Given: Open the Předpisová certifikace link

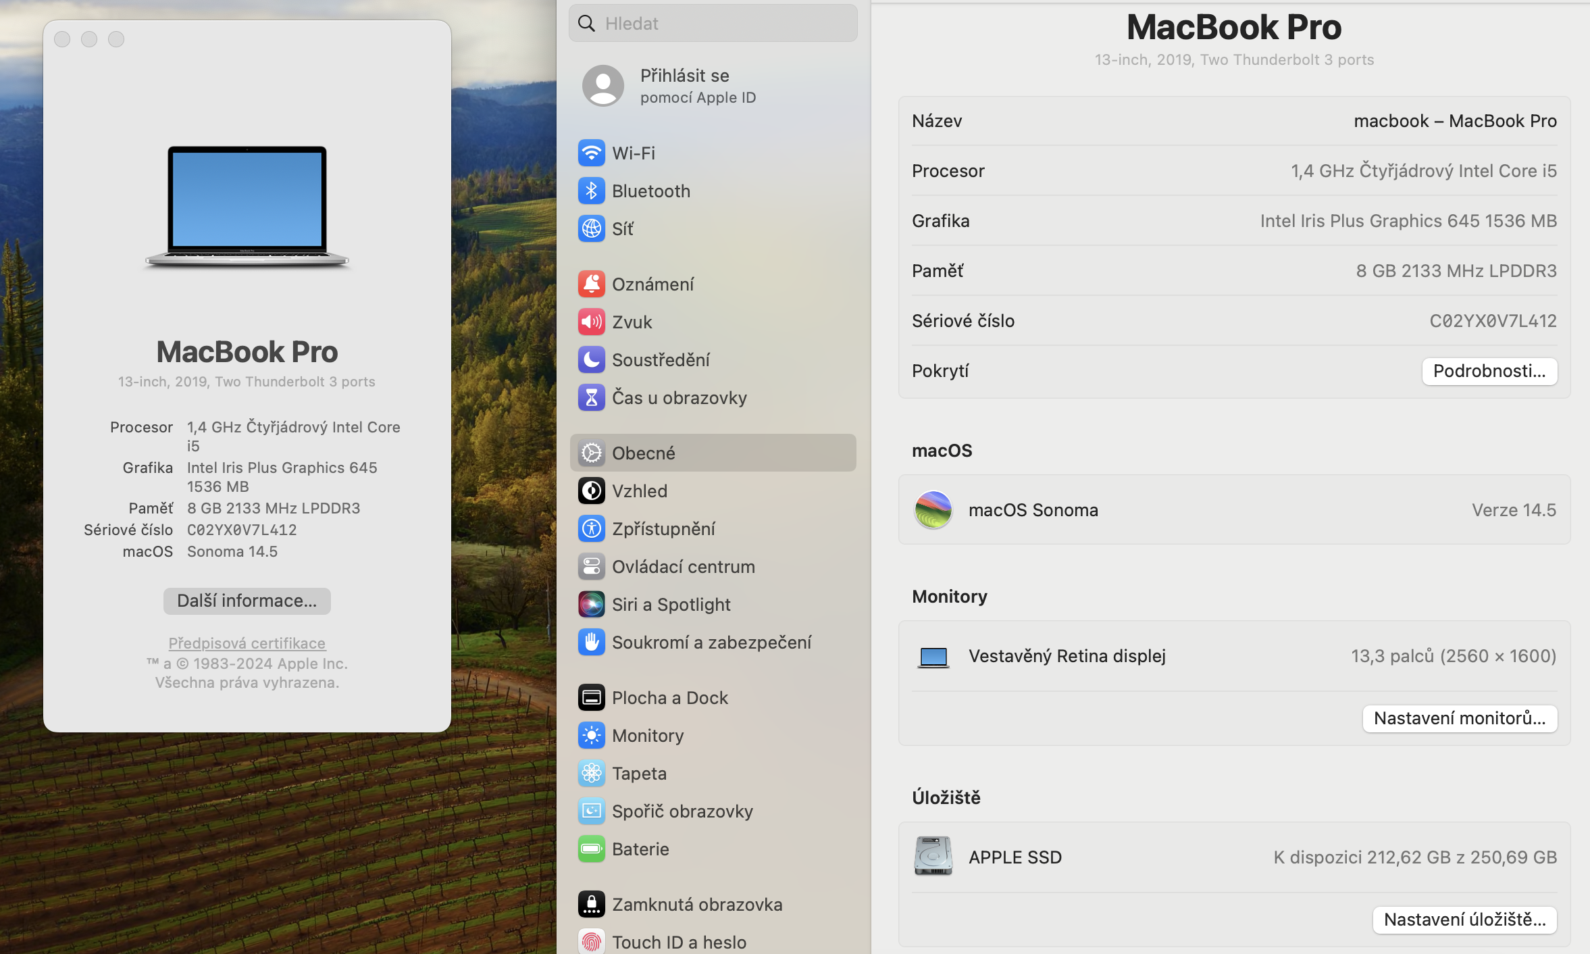Looking at the screenshot, I should click(247, 643).
